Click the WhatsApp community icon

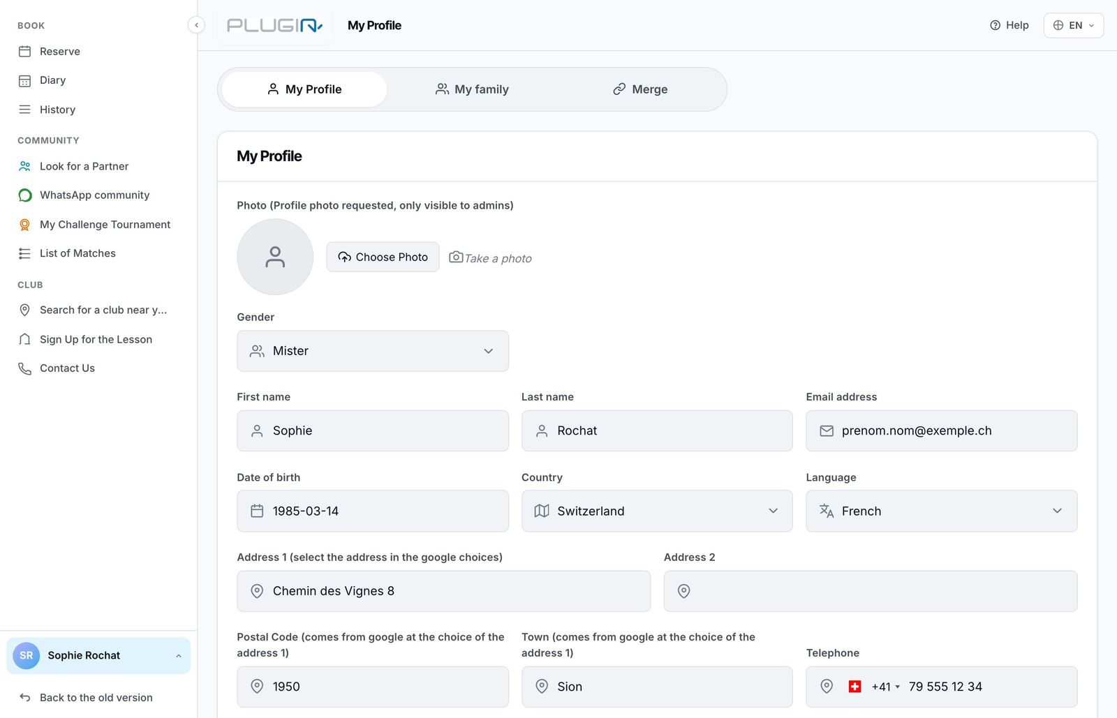[x=24, y=195]
